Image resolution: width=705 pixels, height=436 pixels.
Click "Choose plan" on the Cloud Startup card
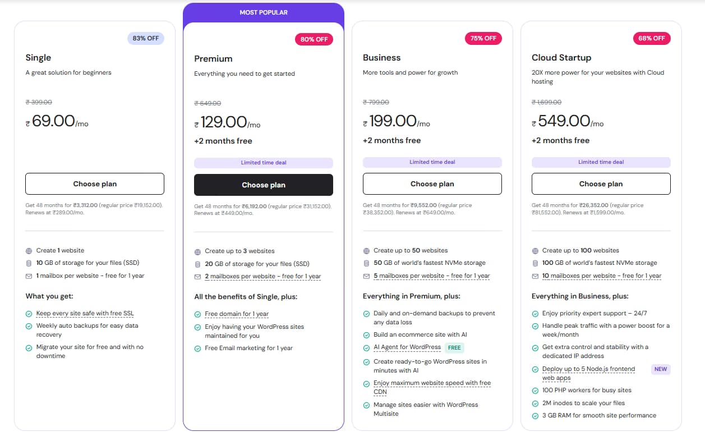(601, 183)
